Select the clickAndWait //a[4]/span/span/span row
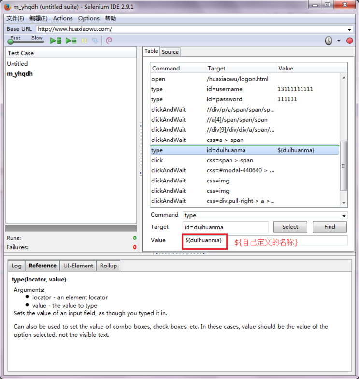Screen dimensions: 359x379 [x=245, y=120]
